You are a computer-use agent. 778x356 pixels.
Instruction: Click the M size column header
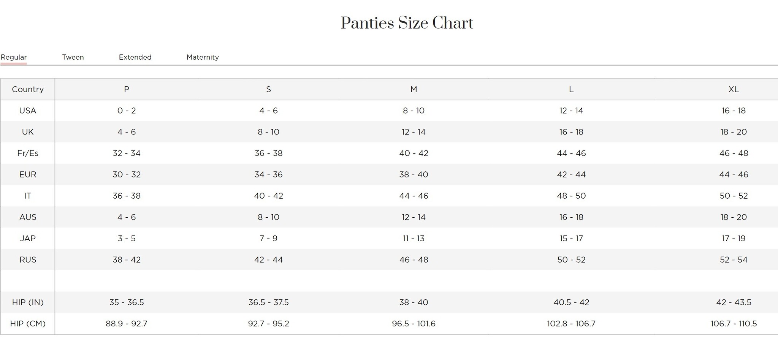click(414, 89)
